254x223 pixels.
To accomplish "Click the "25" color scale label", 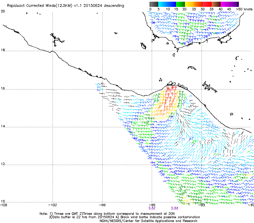I will click(194, 9).
